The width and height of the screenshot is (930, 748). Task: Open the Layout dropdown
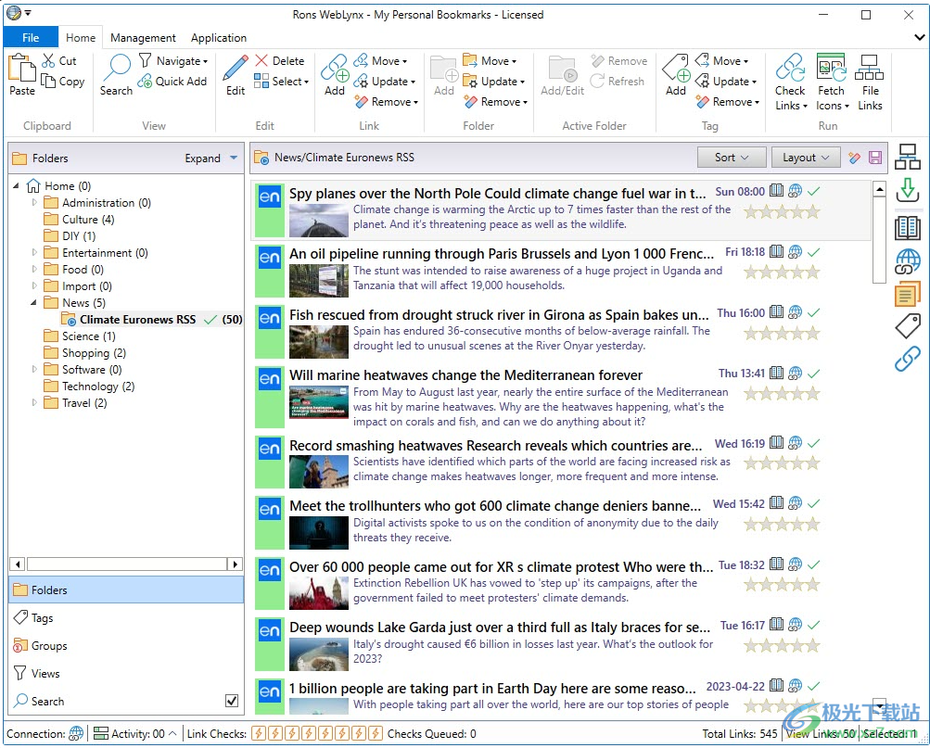(x=805, y=158)
